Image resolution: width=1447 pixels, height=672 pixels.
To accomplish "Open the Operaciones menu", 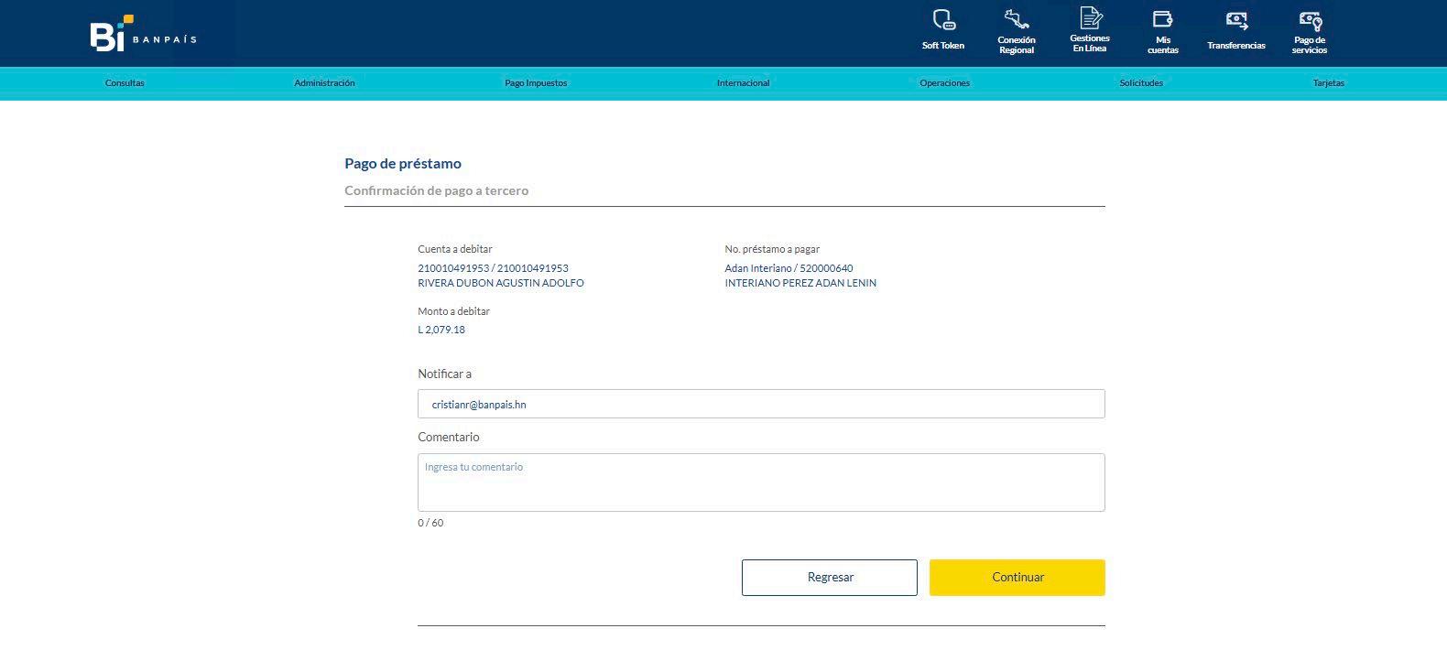I will click(x=944, y=83).
